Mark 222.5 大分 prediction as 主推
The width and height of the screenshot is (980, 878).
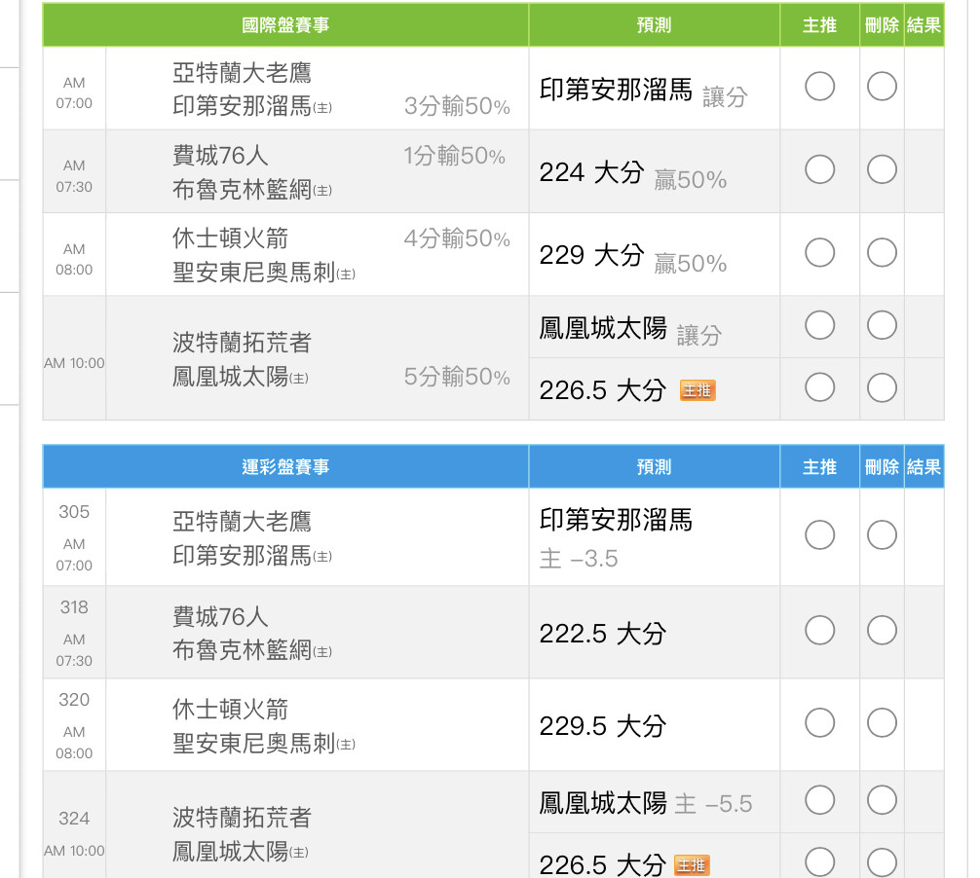coord(819,630)
